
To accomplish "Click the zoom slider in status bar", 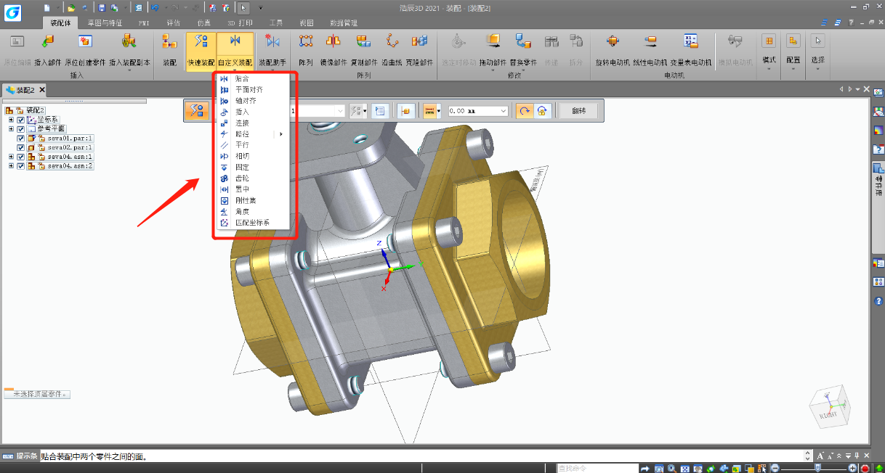I will (817, 468).
